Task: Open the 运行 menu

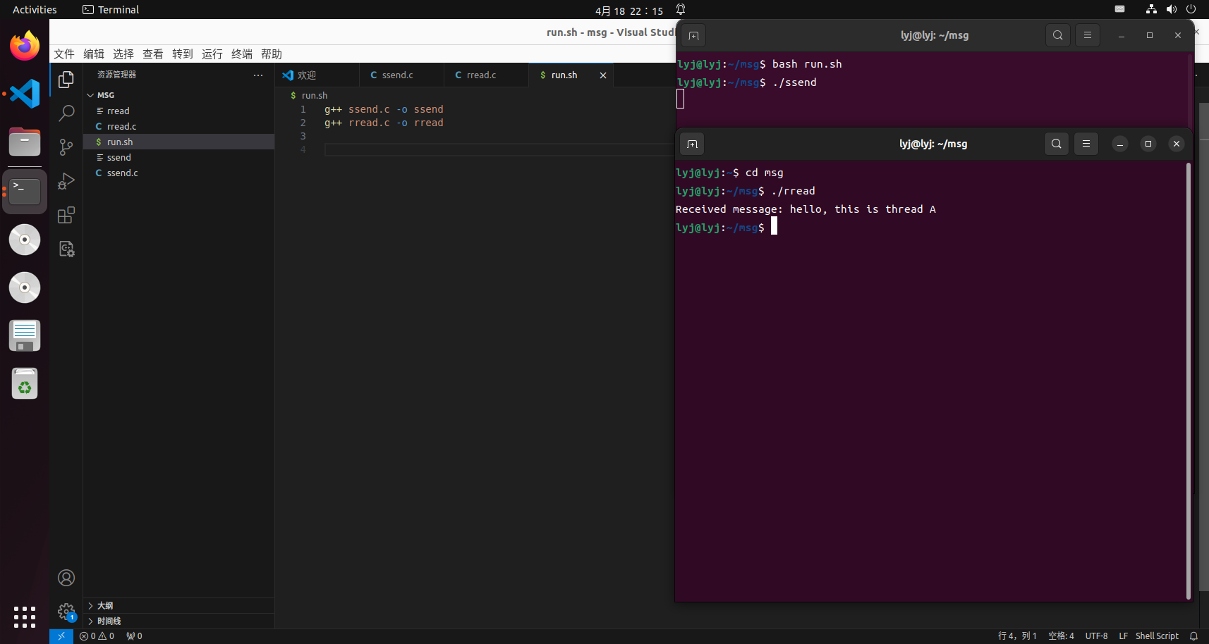Action: 212,54
